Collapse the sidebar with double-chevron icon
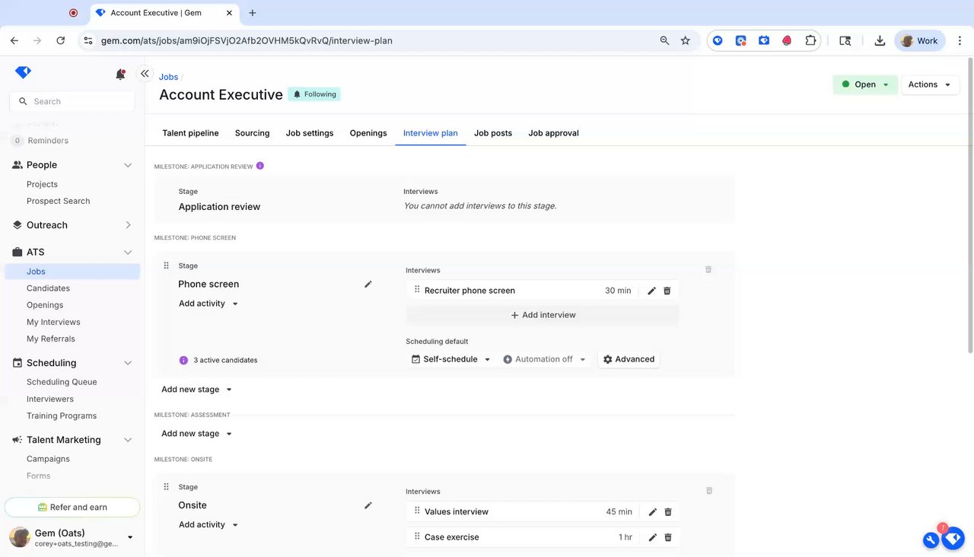The width and height of the screenshot is (974, 557). point(145,74)
